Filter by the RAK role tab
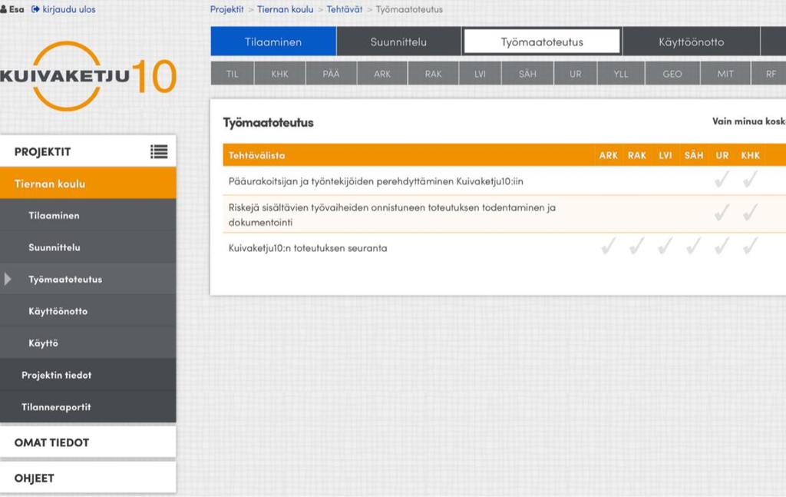Screen dimensions: 786x497 433,74
